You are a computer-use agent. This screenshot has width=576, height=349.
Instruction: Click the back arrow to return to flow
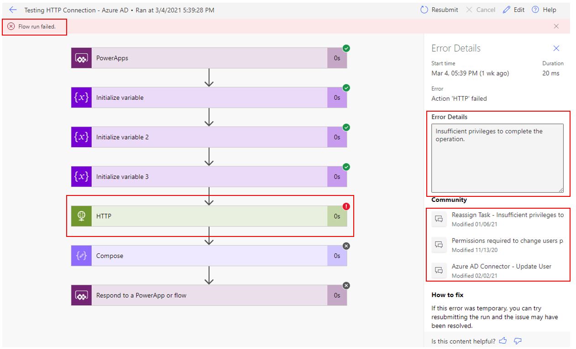pos(12,10)
